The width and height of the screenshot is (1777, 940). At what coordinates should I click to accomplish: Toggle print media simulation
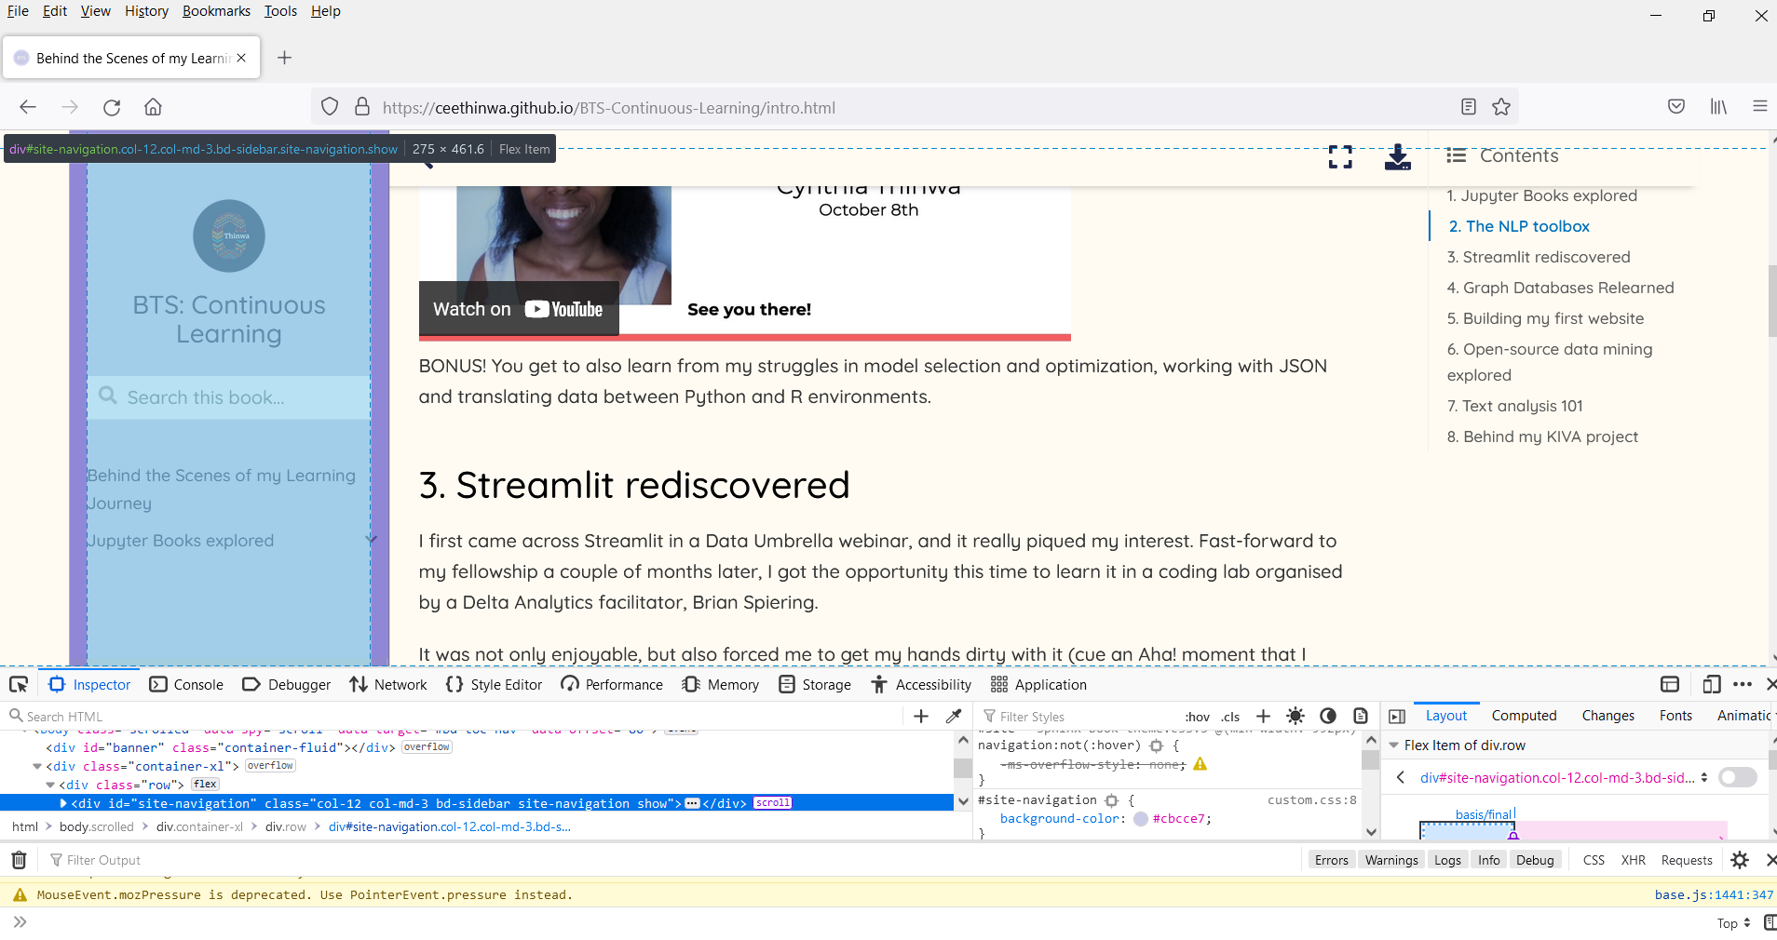(1361, 716)
